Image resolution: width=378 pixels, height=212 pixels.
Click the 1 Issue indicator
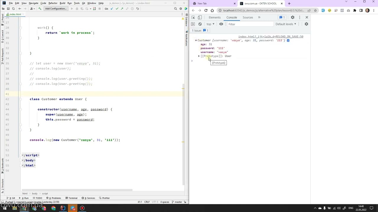[x=200, y=31]
